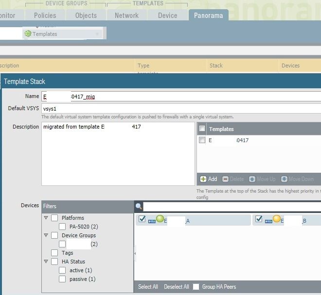Image resolution: width=321 pixels, height=295 pixels.
Task: Tick the passive HA Status checkbox
Action: (62, 279)
